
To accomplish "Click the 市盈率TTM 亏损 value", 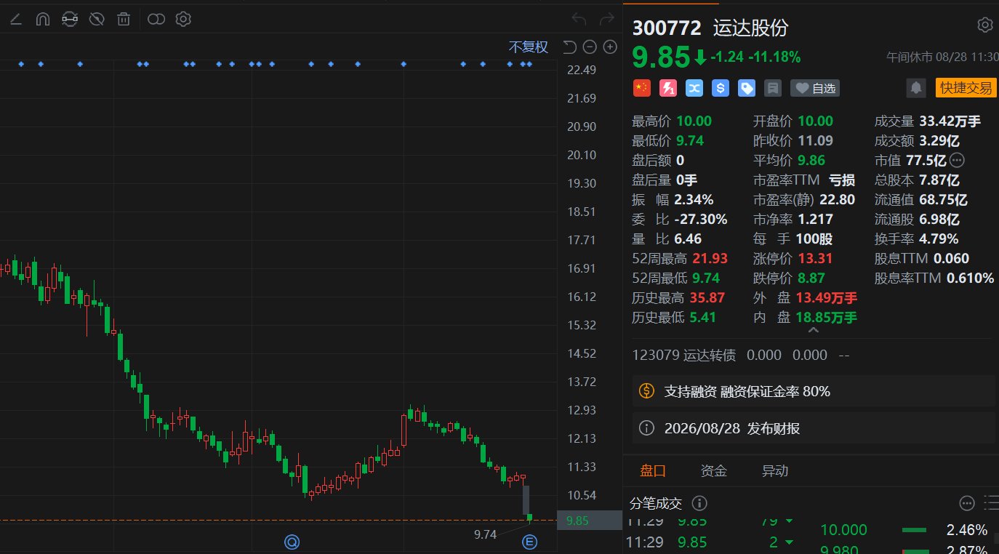I will (x=842, y=180).
